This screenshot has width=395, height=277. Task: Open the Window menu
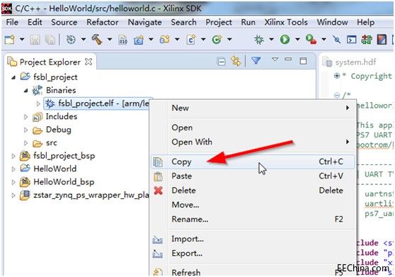tap(332, 22)
